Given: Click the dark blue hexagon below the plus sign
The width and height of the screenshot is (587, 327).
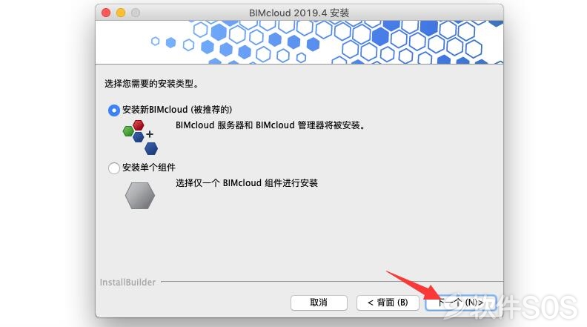Looking at the screenshot, I should [x=151, y=149].
